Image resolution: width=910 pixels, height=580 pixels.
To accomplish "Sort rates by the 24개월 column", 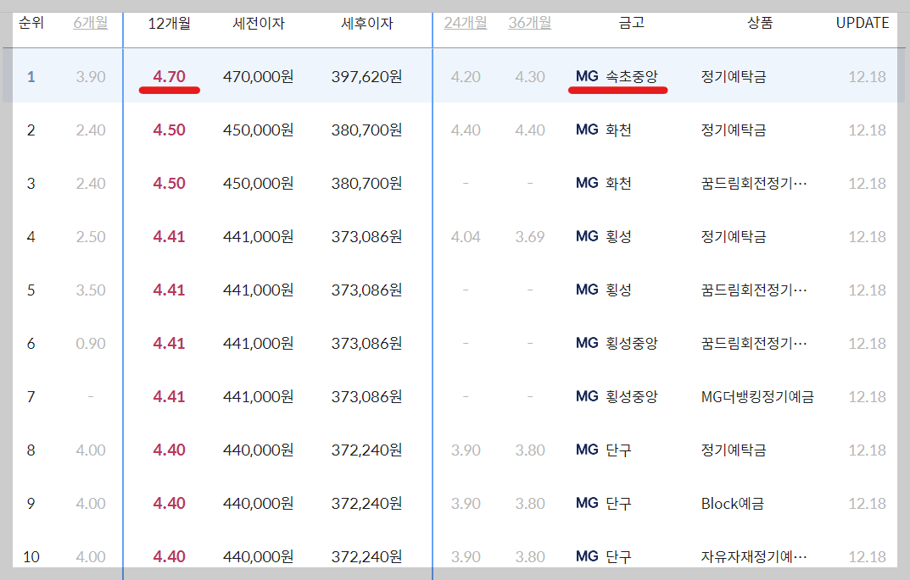I will coord(463,23).
